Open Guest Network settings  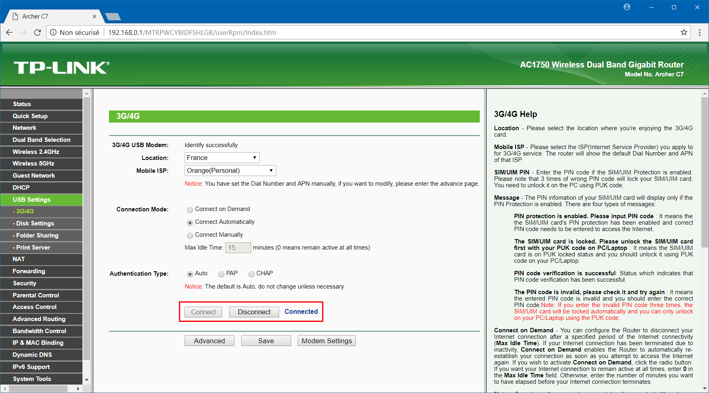click(41, 176)
